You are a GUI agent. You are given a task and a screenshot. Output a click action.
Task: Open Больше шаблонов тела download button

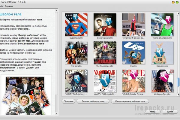[x=93, y=101]
